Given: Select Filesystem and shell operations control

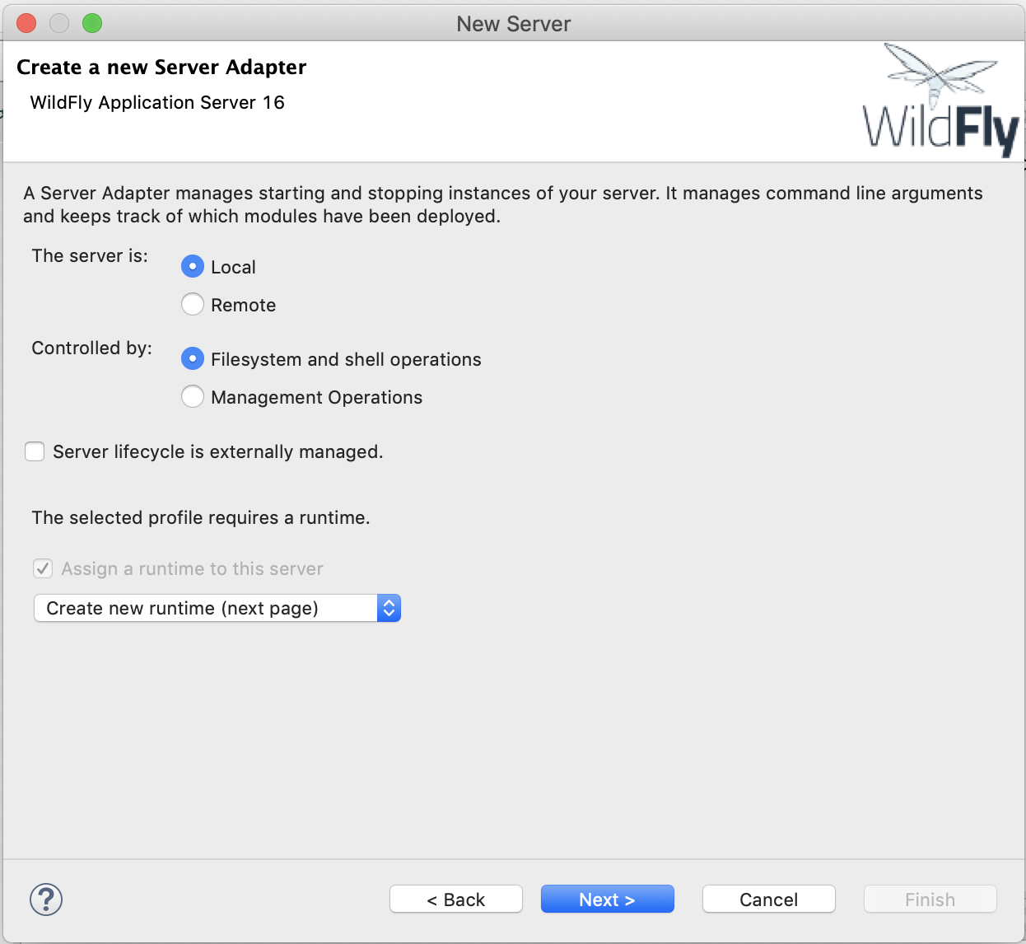Looking at the screenshot, I should [193, 359].
